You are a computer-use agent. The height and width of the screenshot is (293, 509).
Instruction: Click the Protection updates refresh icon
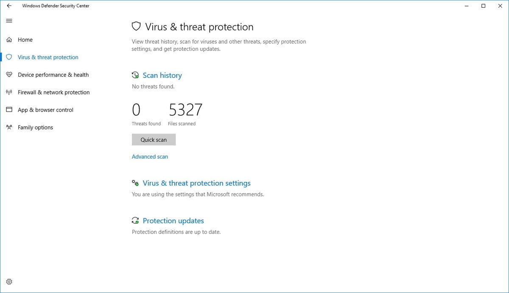pos(135,221)
